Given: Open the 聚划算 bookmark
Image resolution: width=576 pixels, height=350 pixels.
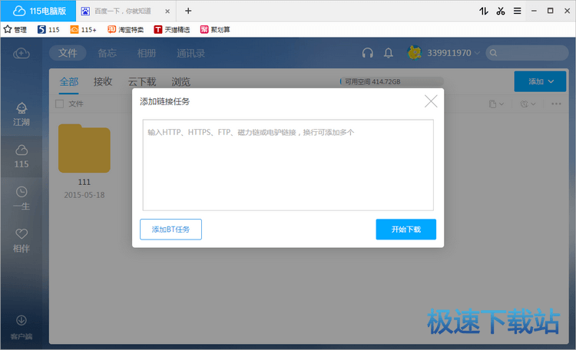Looking at the screenshot, I should [x=215, y=29].
